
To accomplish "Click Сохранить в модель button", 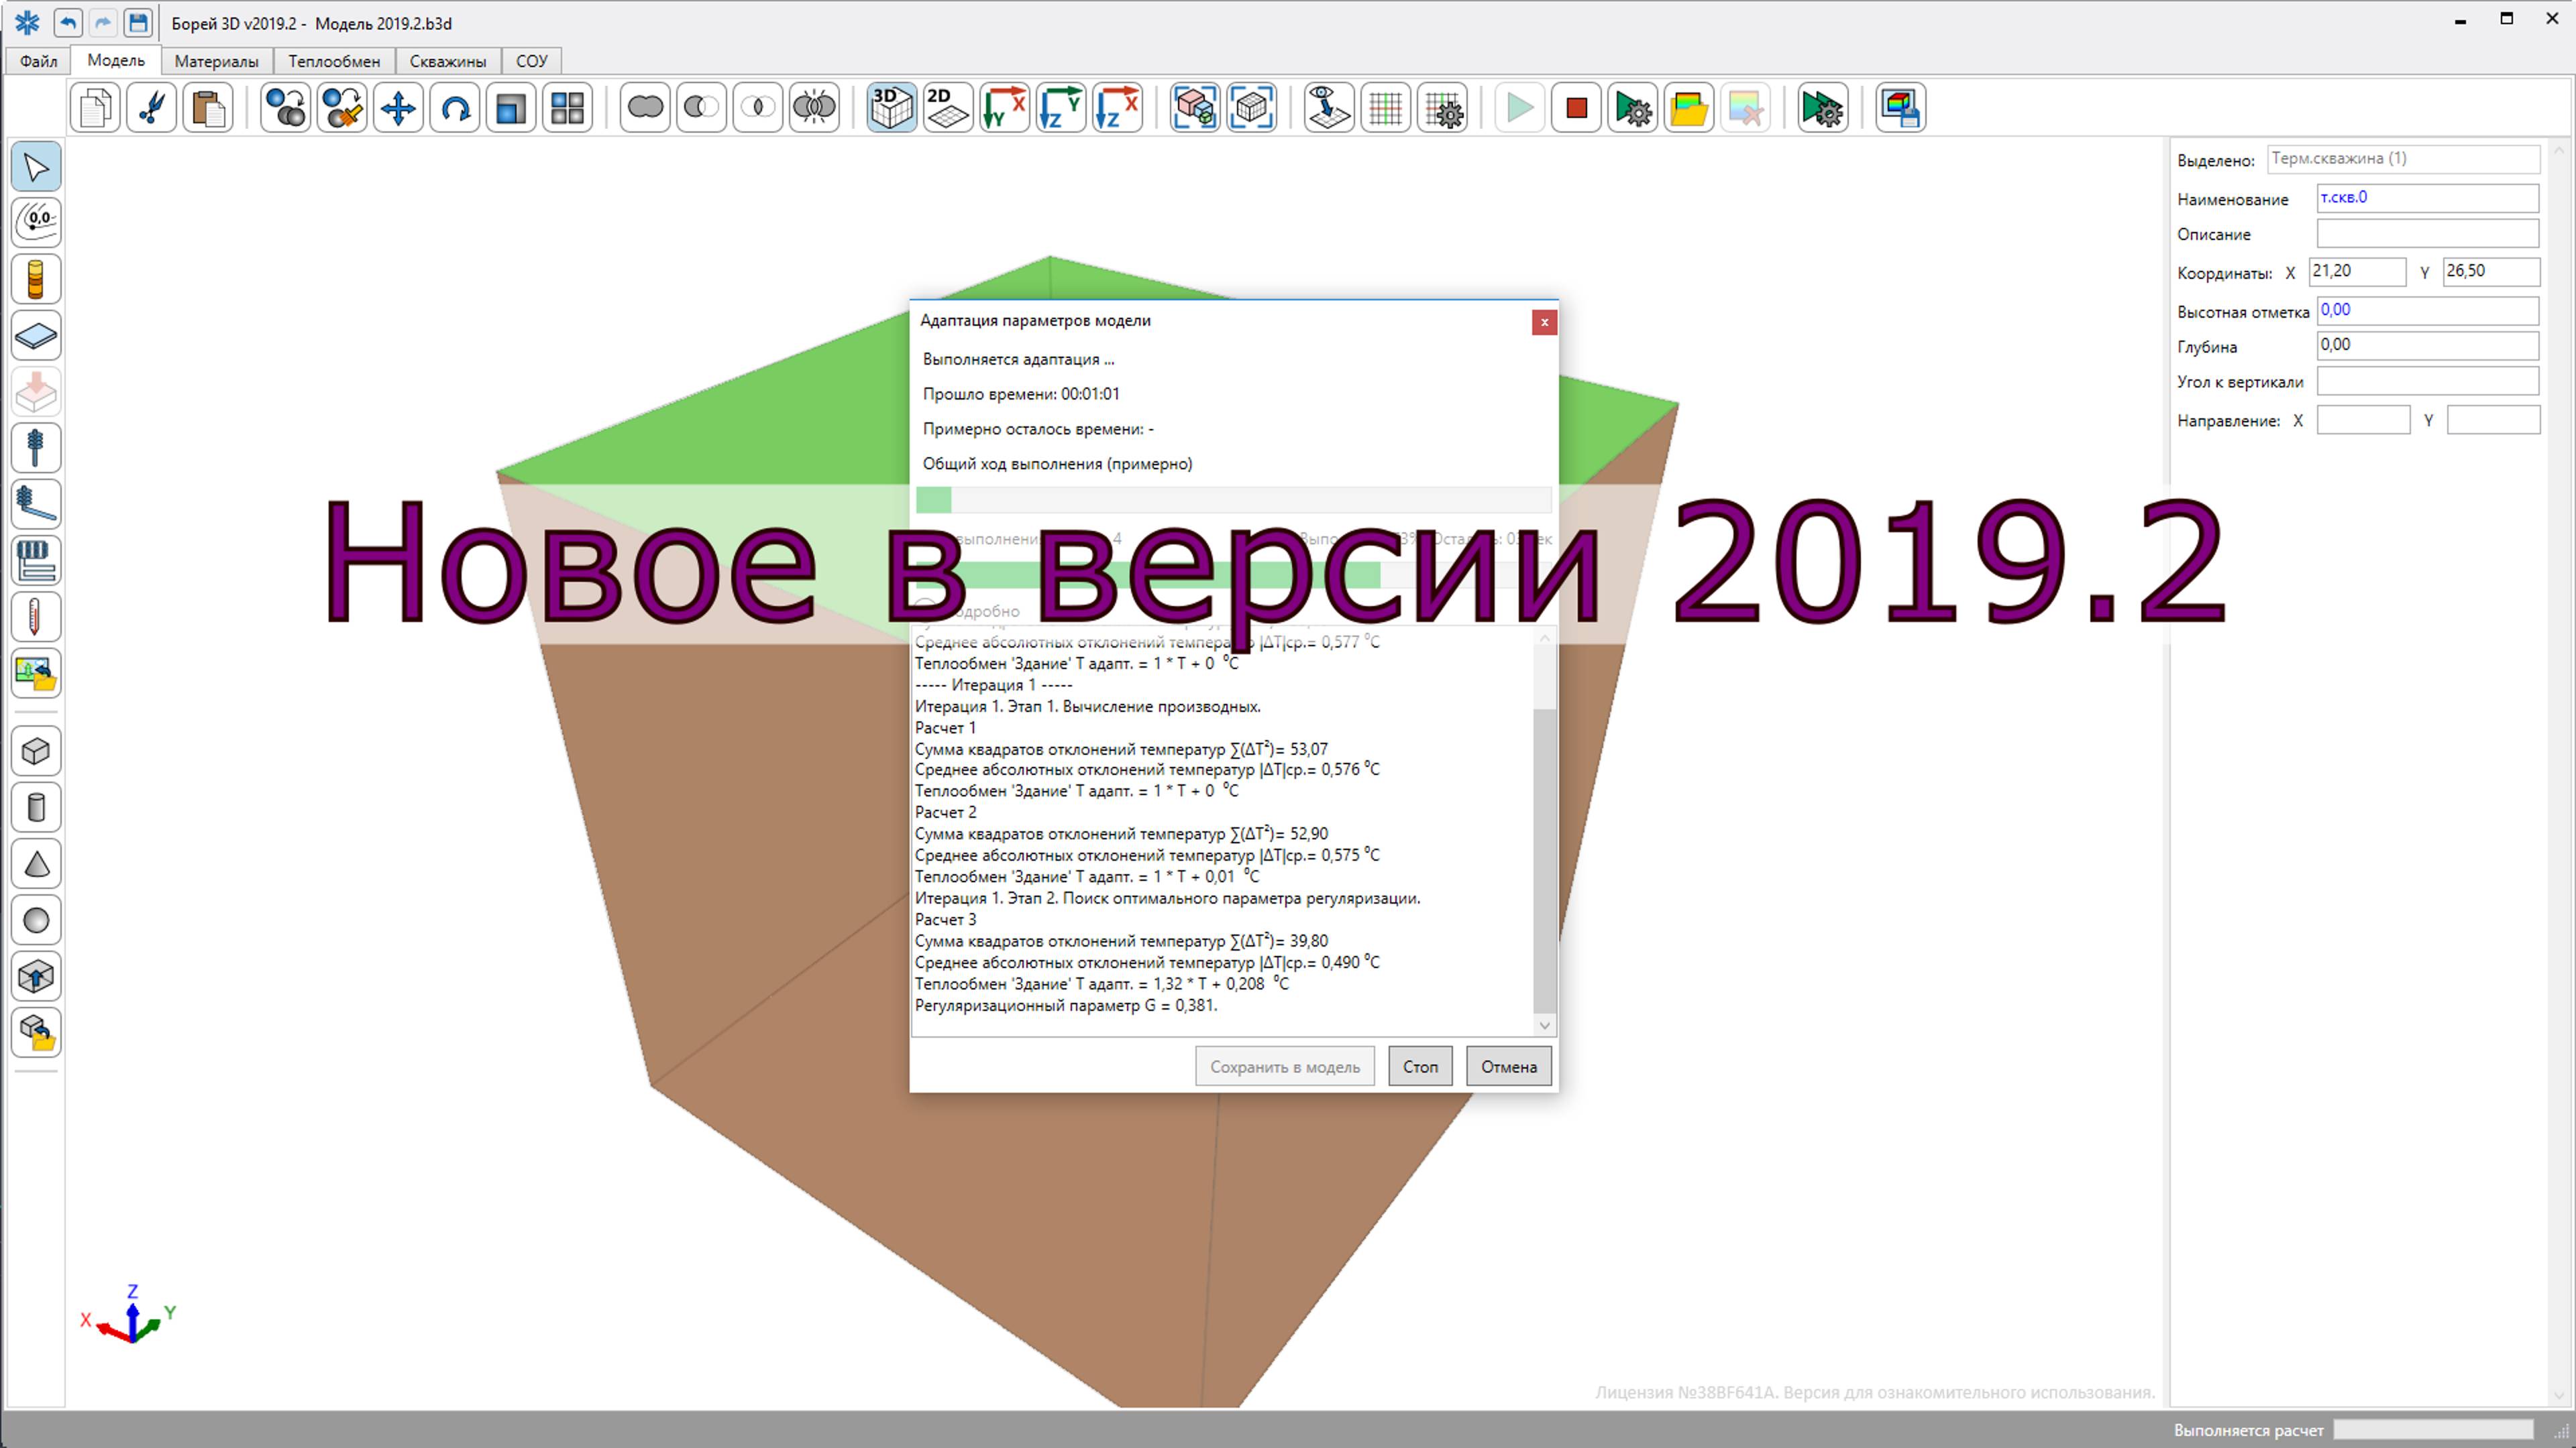I will click(x=1285, y=1067).
